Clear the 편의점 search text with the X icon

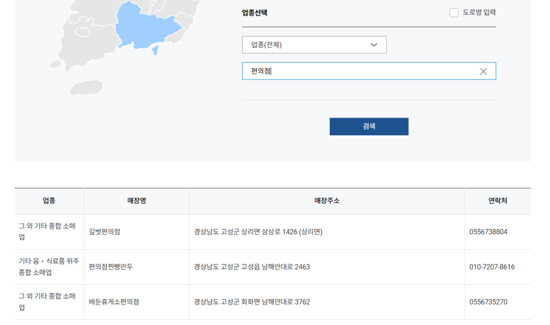[x=484, y=70]
